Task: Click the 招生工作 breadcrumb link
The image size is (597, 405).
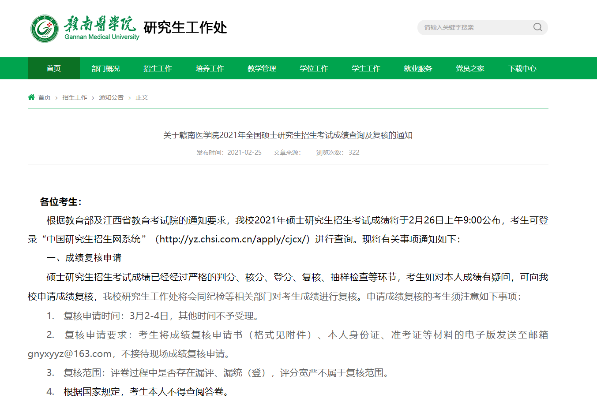Action: (75, 97)
